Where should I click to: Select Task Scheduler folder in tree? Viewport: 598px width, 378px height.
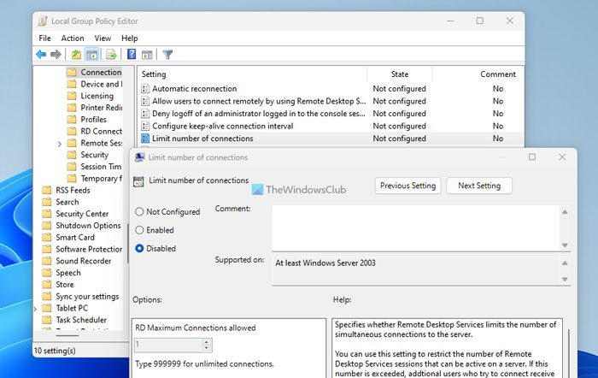[x=81, y=320]
